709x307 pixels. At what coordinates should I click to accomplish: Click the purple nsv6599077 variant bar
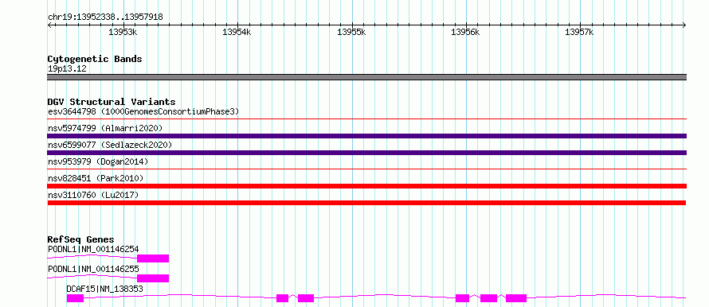(x=366, y=153)
